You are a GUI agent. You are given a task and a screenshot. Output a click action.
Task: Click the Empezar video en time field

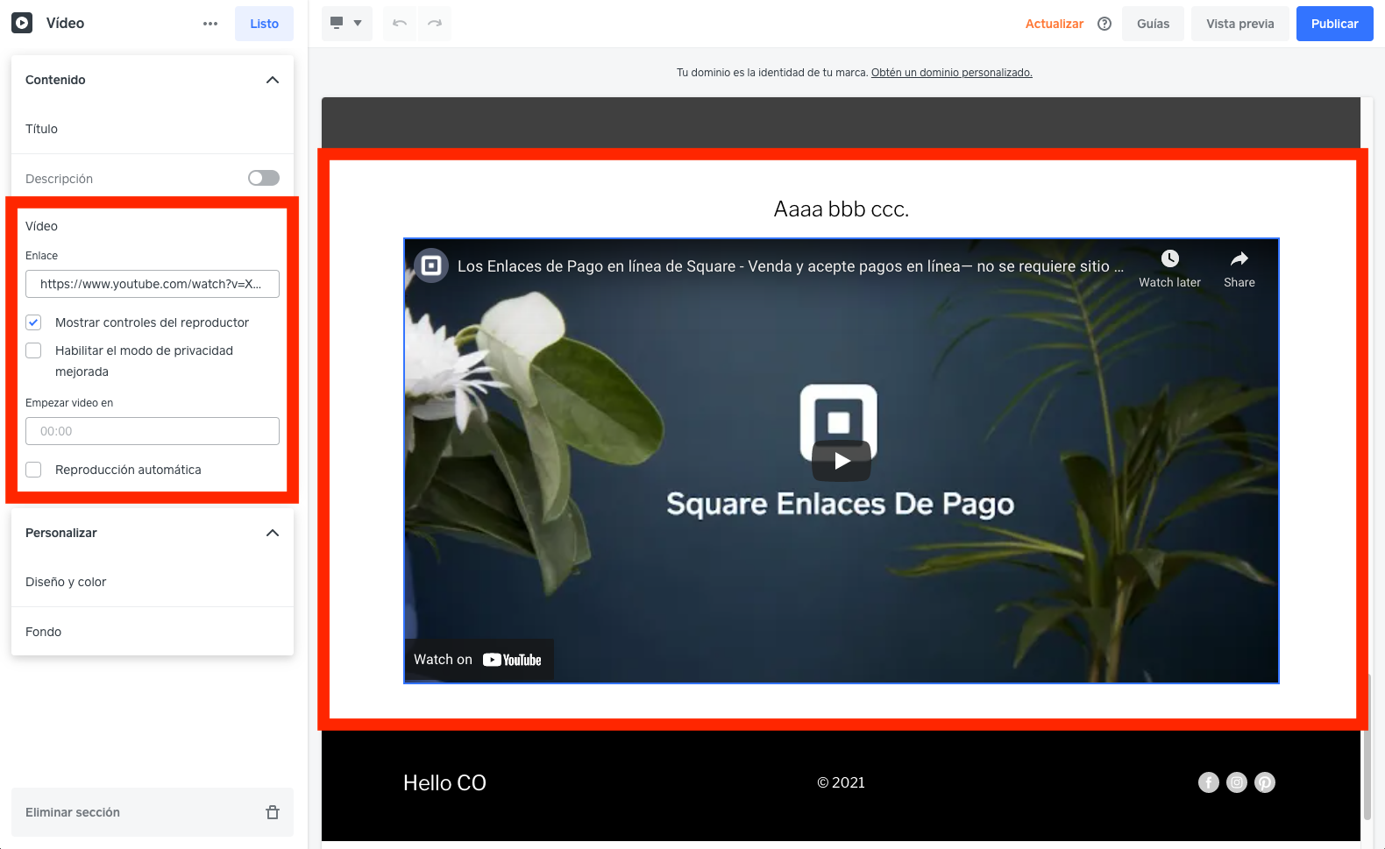pos(153,431)
